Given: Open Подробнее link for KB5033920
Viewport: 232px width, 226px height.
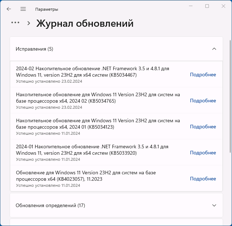Looking at the screenshot, I should (x=203, y=153).
